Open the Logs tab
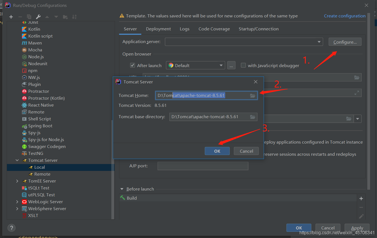Image resolution: width=377 pixels, height=238 pixels. pos(184,29)
